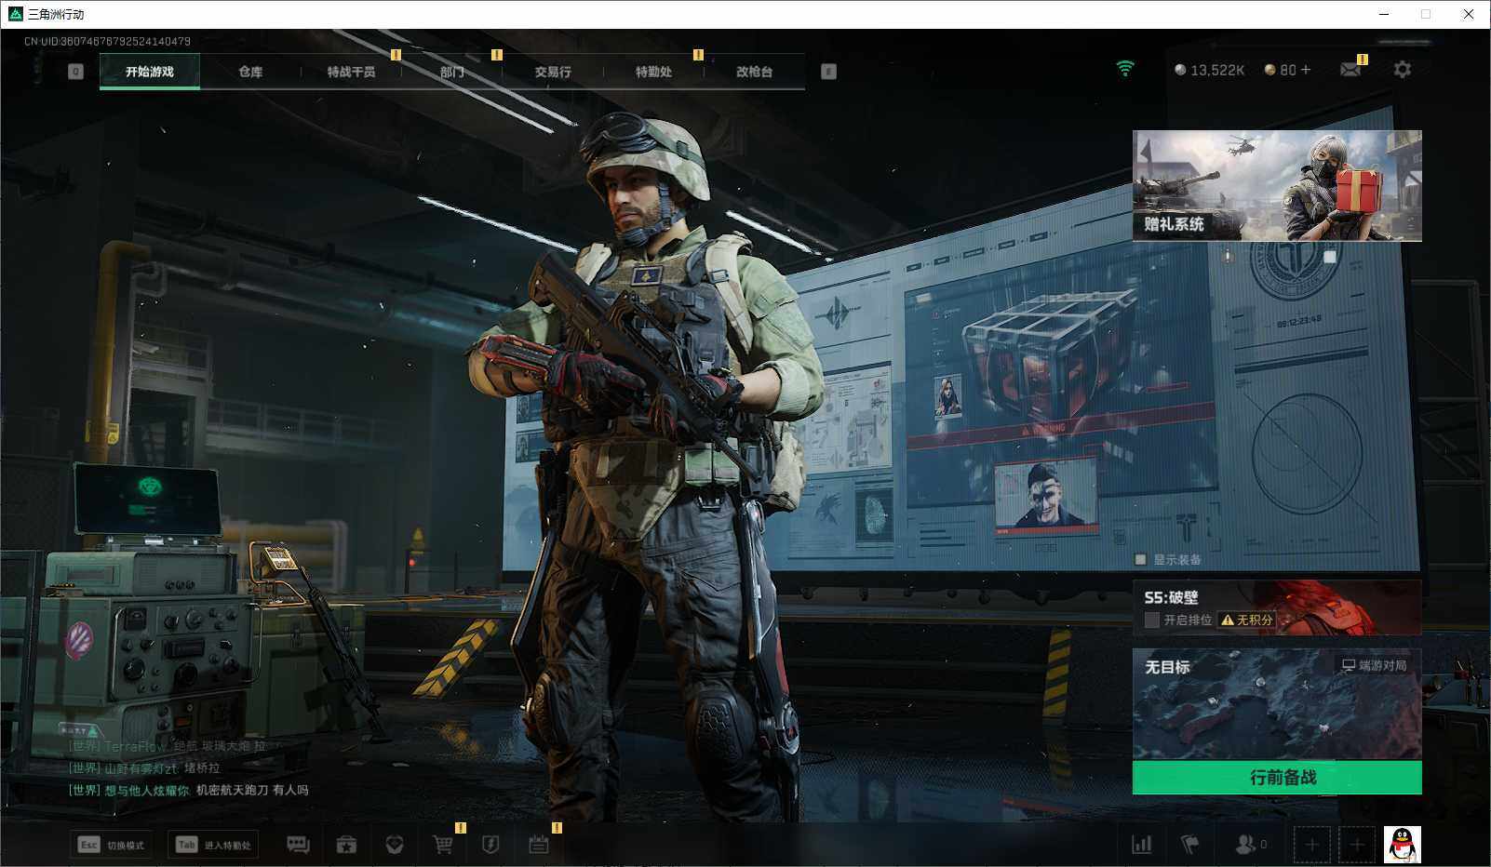Click the 三角洲行动 title bar app icon
The image size is (1491, 867).
coord(15,14)
